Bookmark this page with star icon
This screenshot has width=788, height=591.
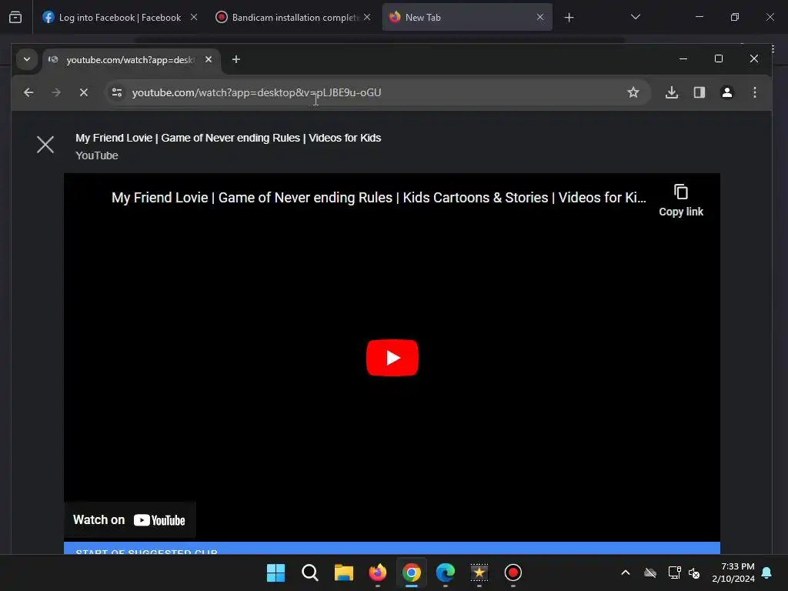pos(633,92)
